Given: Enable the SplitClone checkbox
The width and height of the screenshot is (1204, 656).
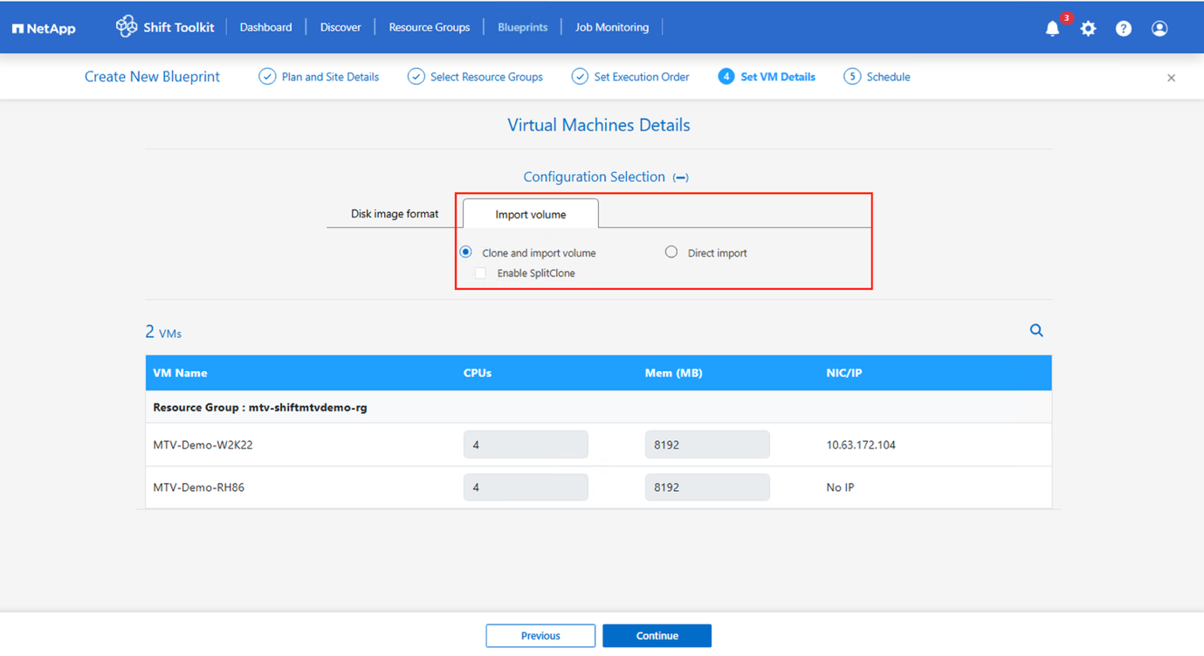Looking at the screenshot, I should [x=480, y=273].
